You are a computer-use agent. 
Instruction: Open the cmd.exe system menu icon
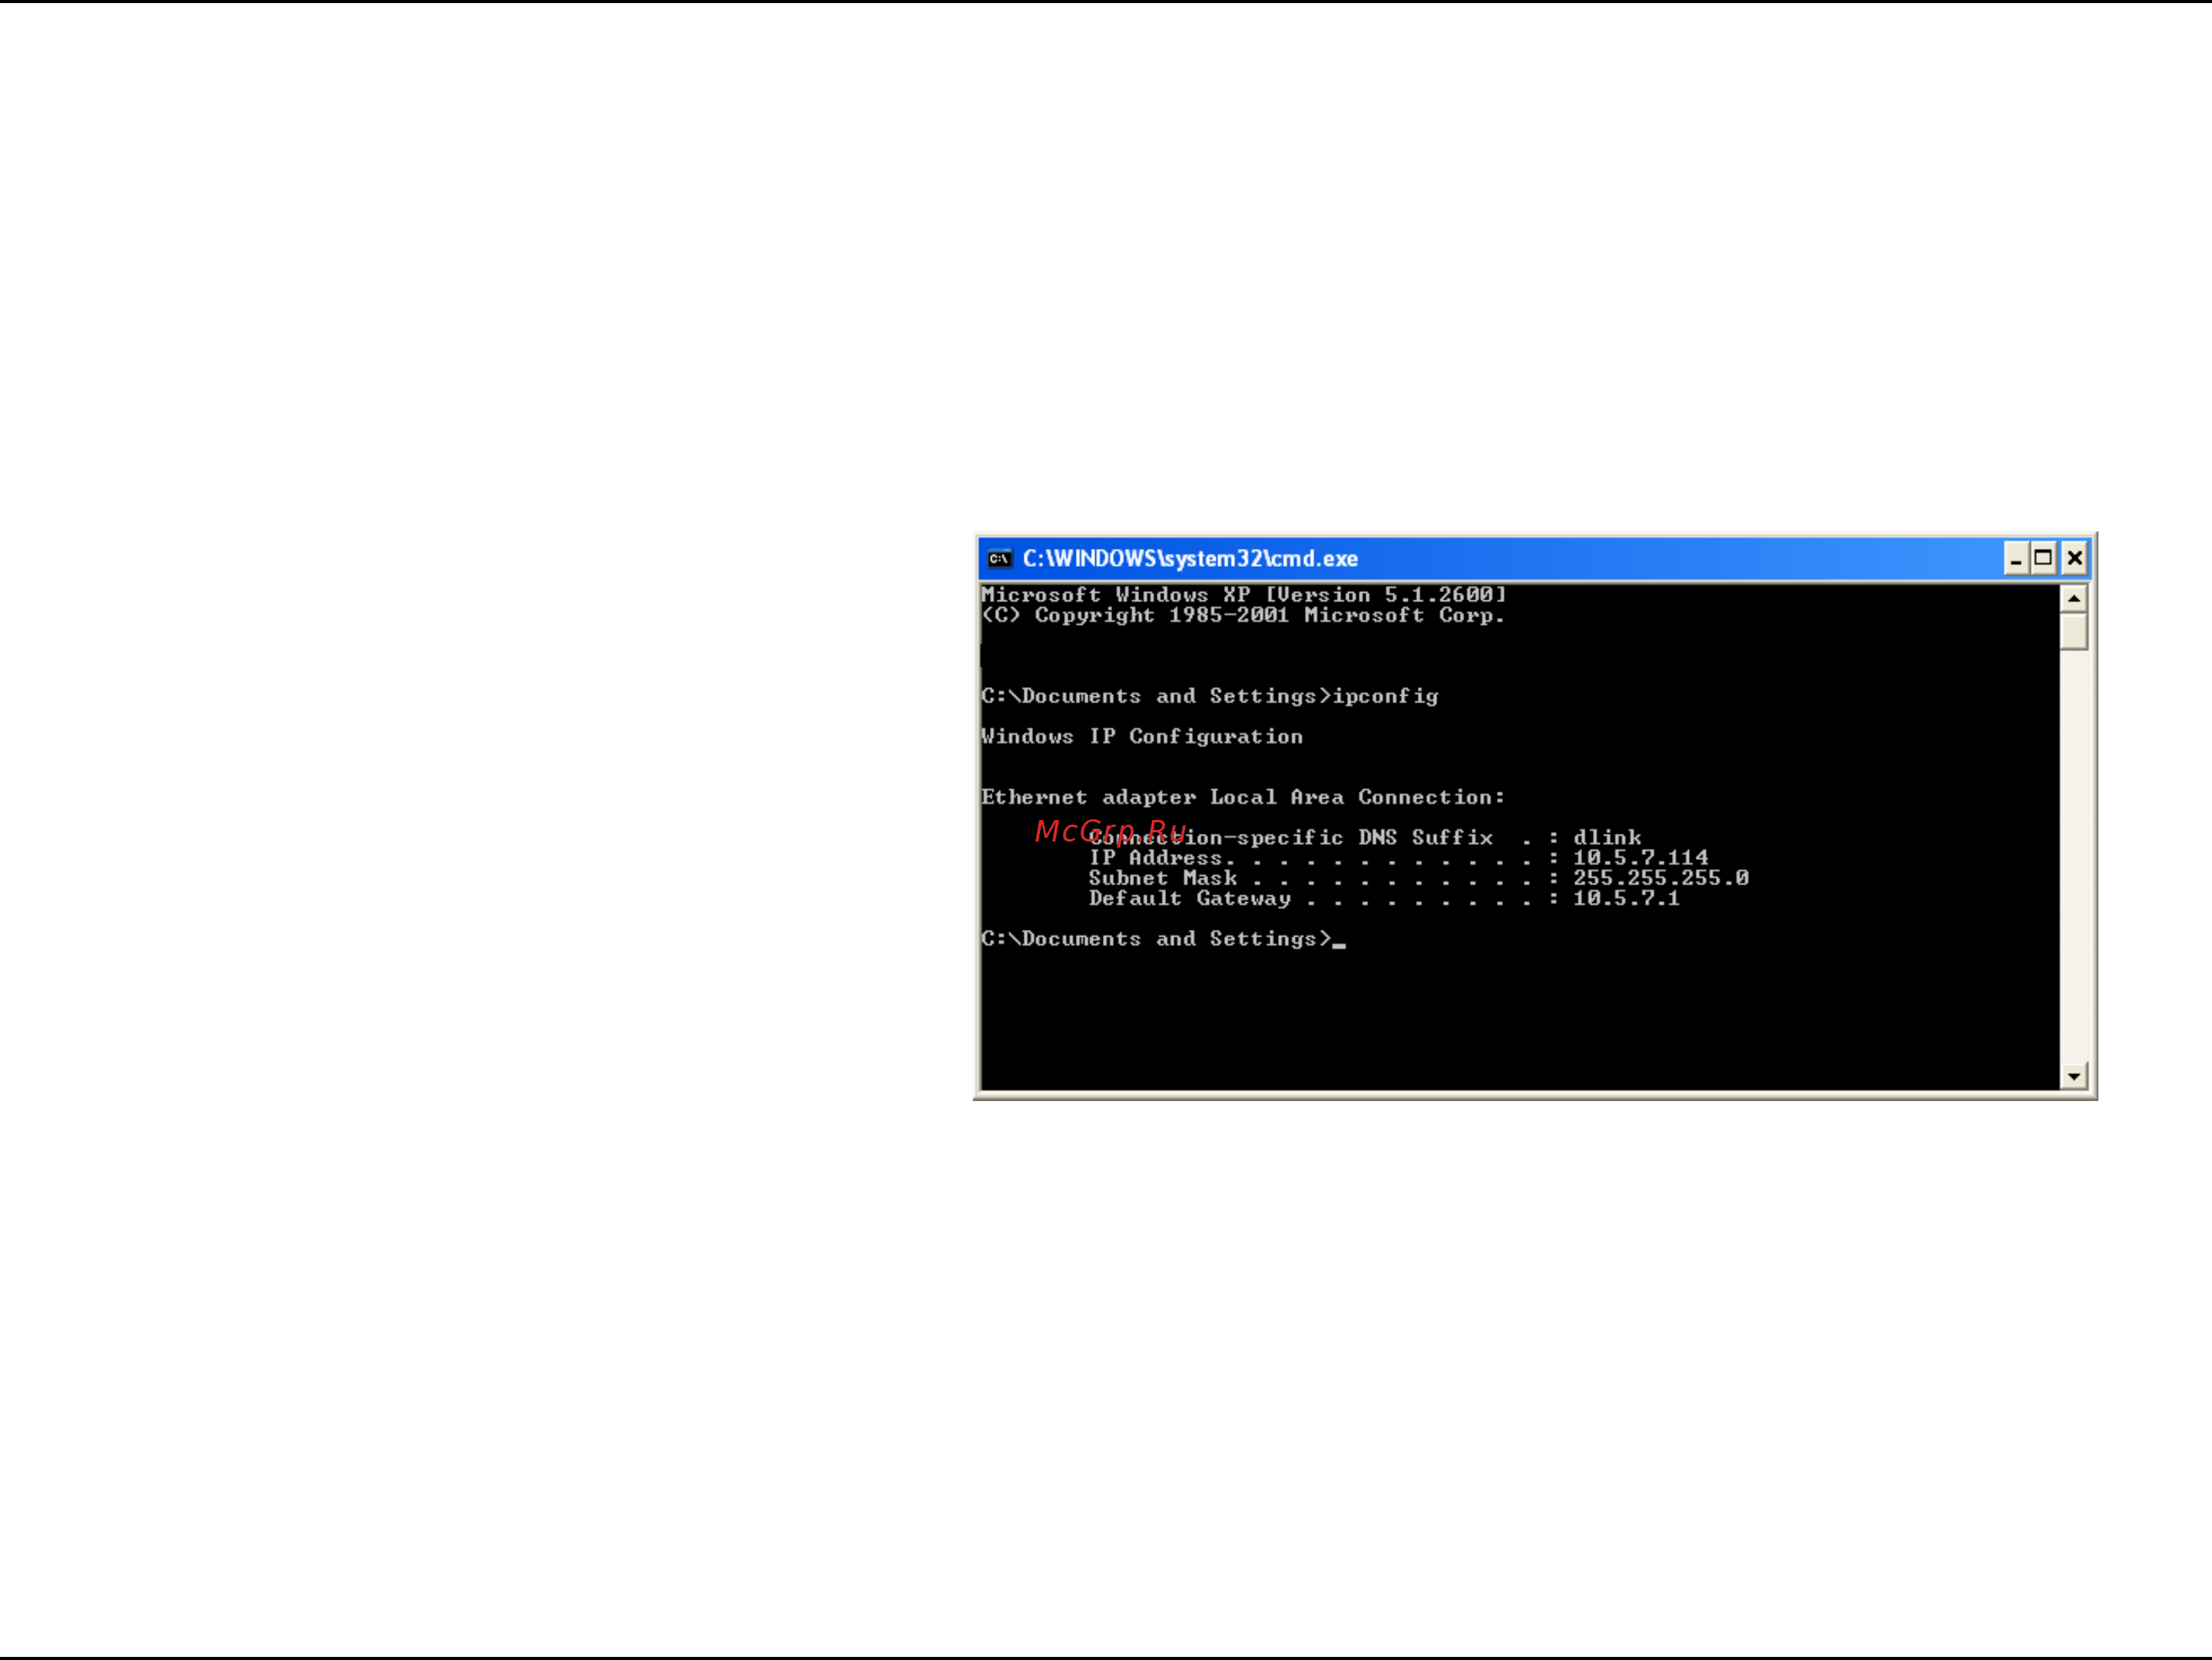point(999,559)
